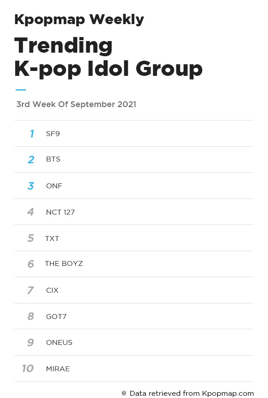Click the blue rank 2 number
268x398 pixels.
[31, 160]
